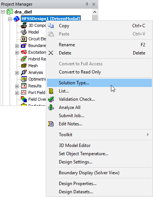
Task: Click the Excitations tree icon
Action: point(24,52)
